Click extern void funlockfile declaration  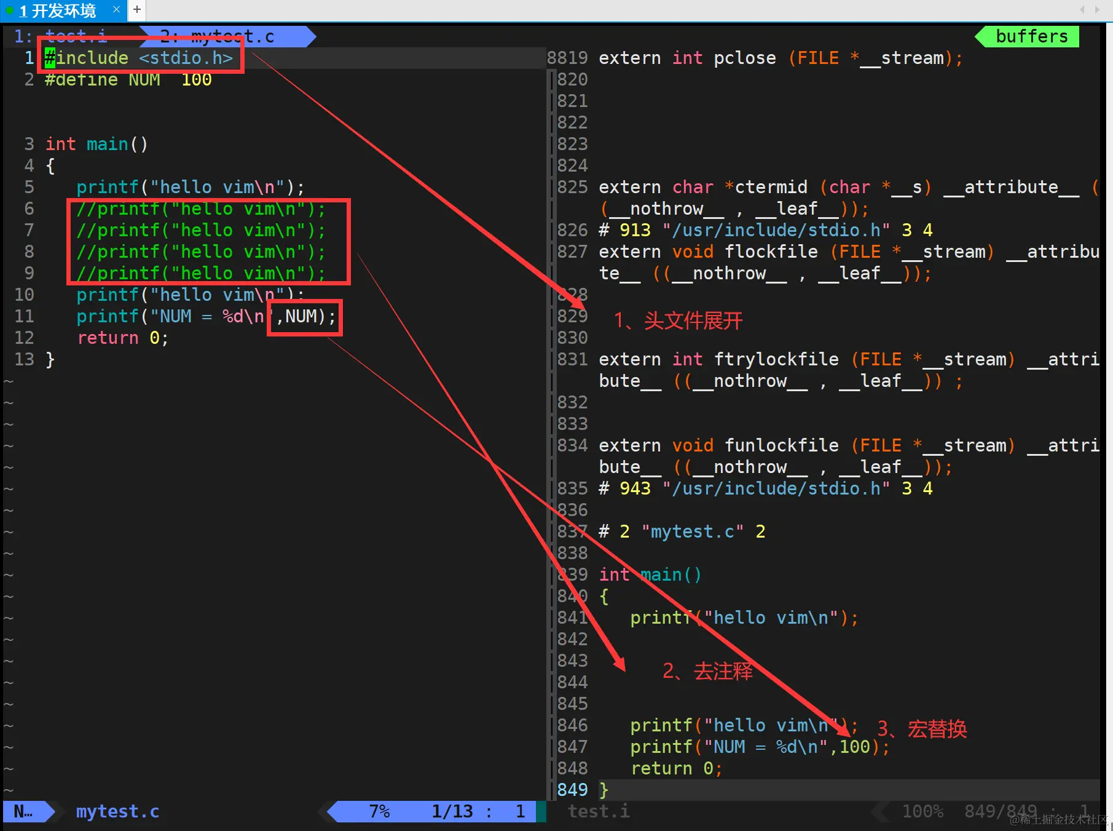tap(849, 456)
